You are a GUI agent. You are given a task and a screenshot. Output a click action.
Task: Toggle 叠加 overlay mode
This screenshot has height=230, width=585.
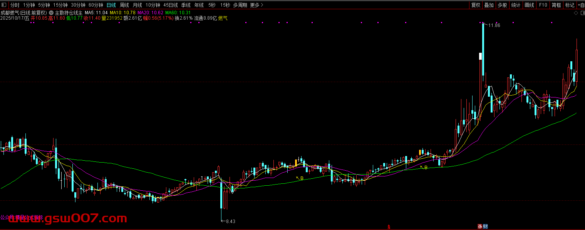tap(489, 5)
